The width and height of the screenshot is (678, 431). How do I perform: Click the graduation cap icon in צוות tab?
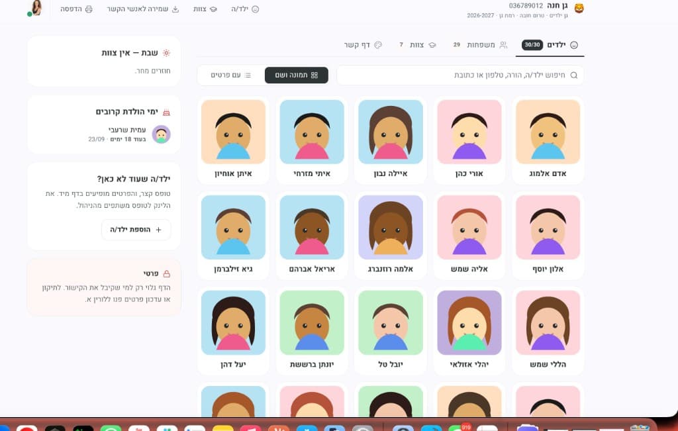pyautogui.click(x=432, y=45)
